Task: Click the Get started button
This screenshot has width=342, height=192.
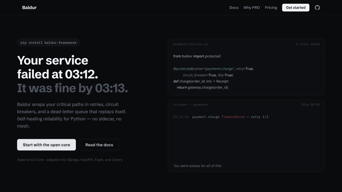Action: [296, 7]
